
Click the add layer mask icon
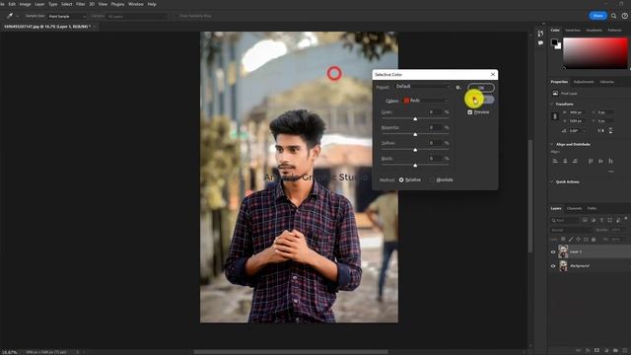click(596, 351)
